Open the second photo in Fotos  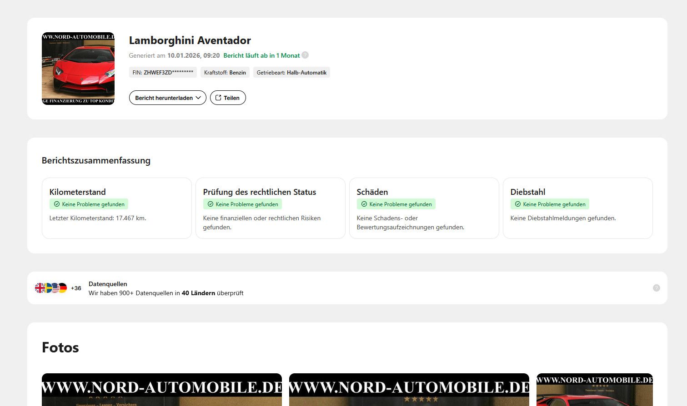pyautogui.click(x=409, y=389)
